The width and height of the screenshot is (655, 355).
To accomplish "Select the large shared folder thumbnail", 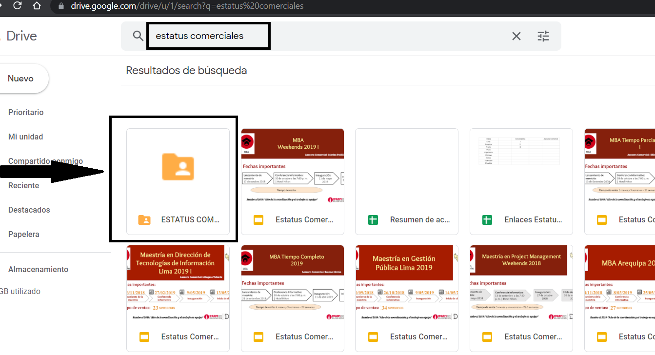I will pyautogui.click(x=178, y=167).
